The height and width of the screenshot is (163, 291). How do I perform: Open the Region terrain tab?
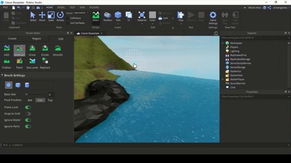tap(36, 38)
